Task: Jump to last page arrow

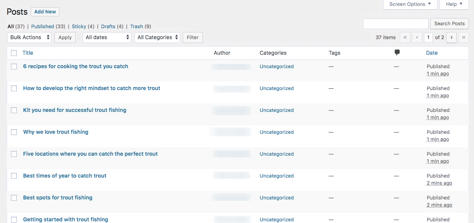Action: click(x=463, y=37)
